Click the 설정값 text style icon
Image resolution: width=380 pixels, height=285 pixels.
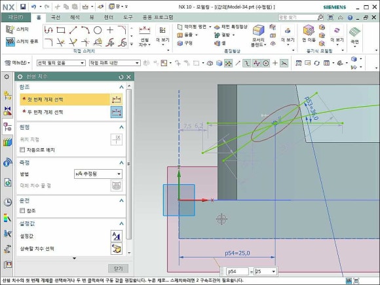tap(117, 236)
